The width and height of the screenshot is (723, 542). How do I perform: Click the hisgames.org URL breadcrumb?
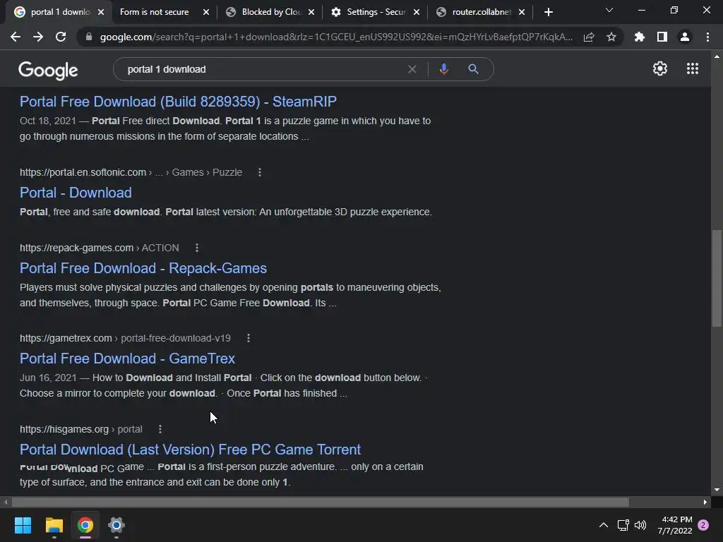80,429
